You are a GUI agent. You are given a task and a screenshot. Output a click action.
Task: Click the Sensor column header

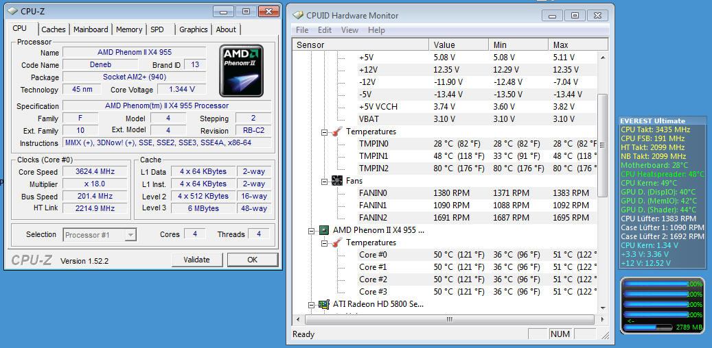coord(360,45)
